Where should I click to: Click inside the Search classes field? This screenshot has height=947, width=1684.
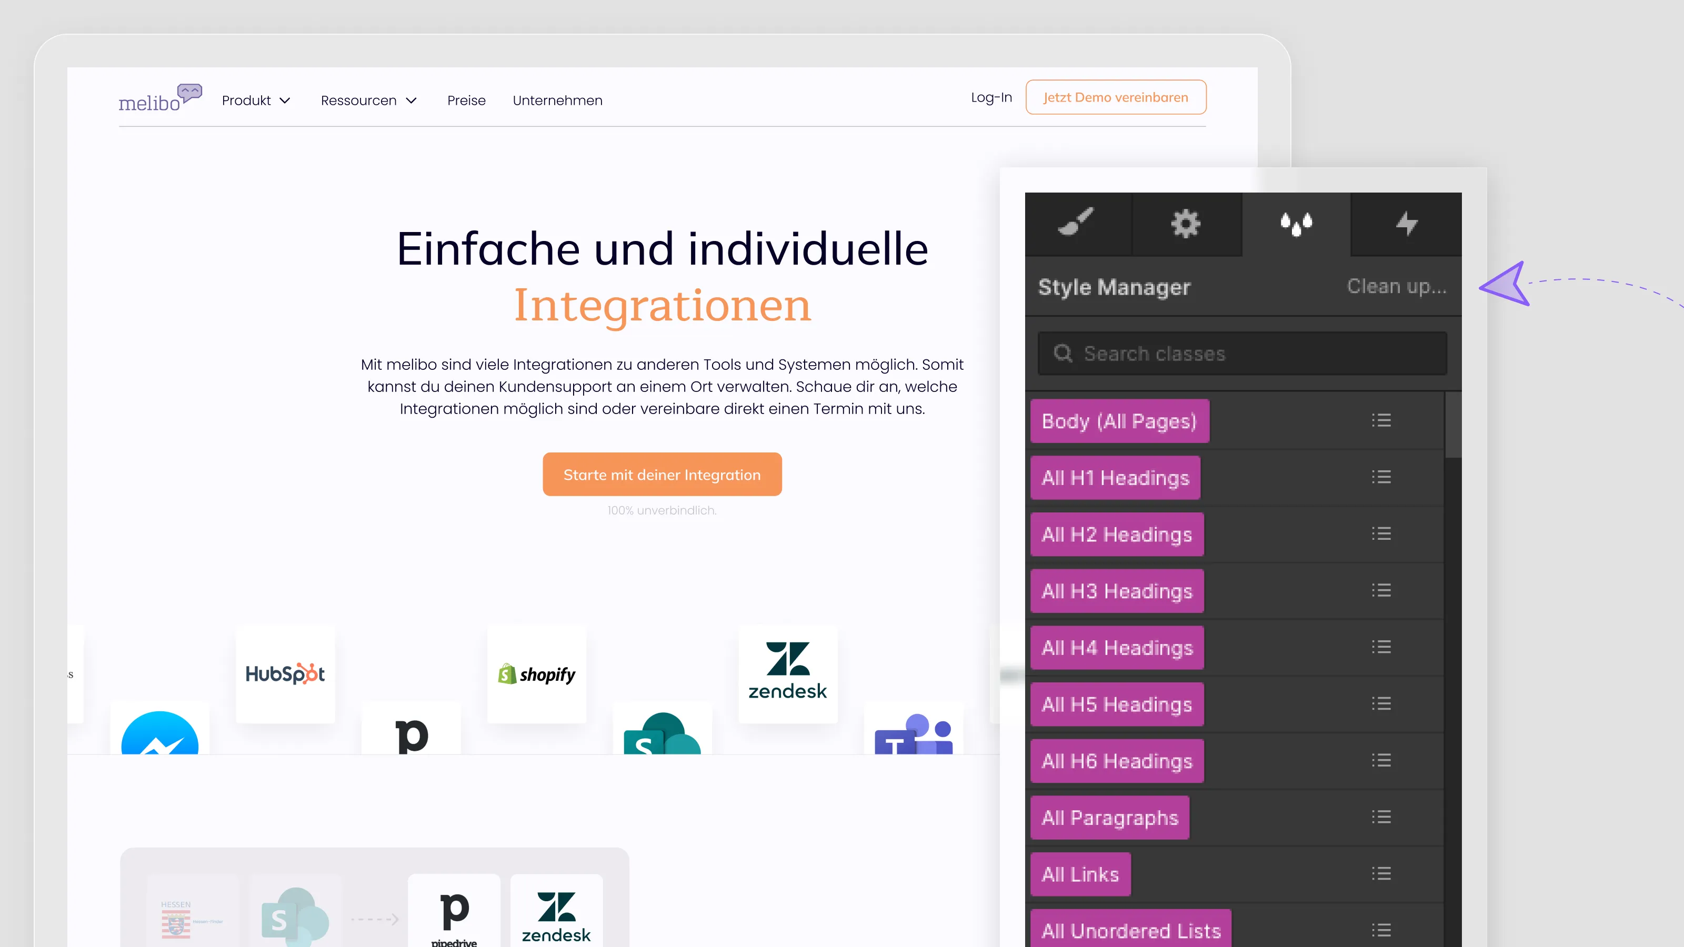coord(1242,353)
